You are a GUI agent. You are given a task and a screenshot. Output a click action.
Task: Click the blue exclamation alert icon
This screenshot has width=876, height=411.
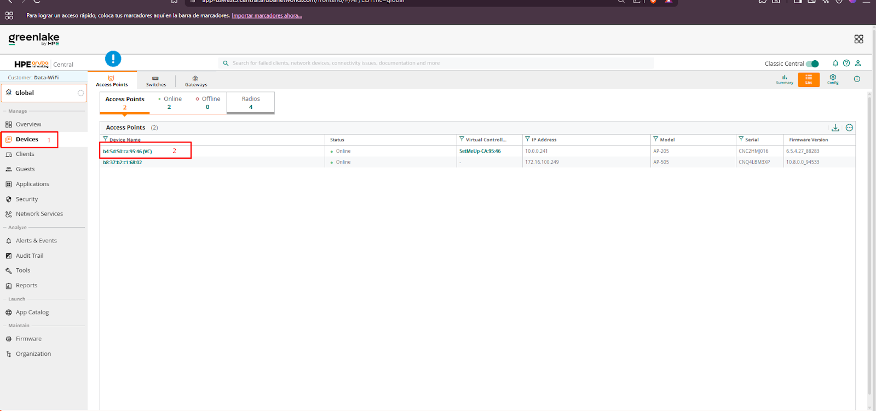point(113,59)
